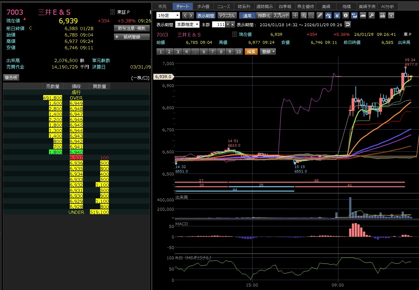Open the 本数指定 display period dropdown

pos(187,25)
